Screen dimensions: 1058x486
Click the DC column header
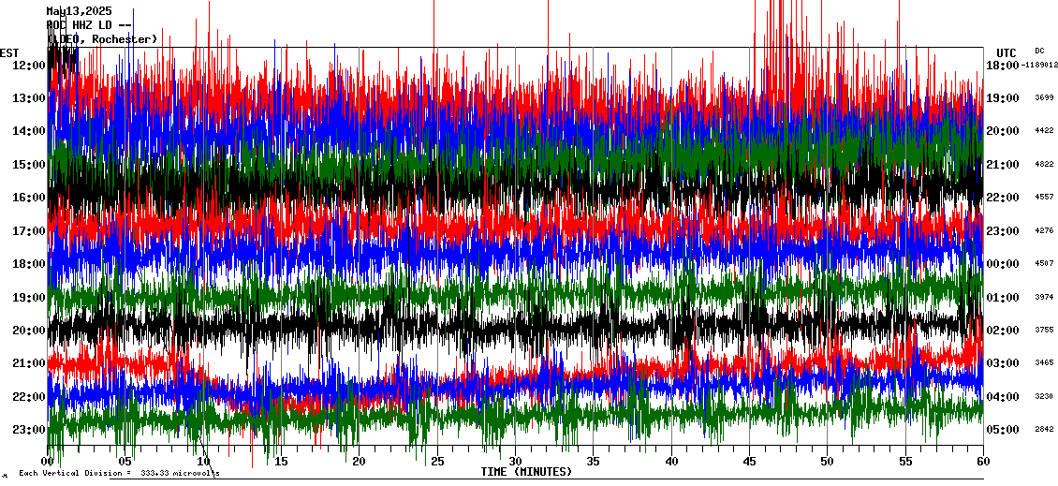coord(1039,51)
